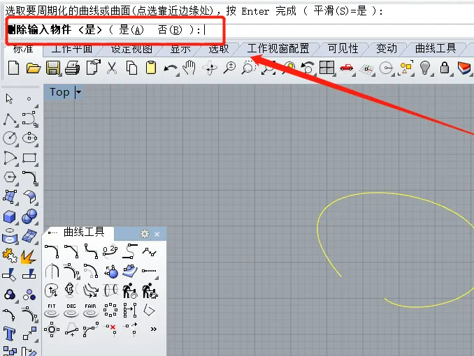The width and height of the screenshot is (474, 356).
Task: Click the Rotate view icon
Action: (210, 68)
